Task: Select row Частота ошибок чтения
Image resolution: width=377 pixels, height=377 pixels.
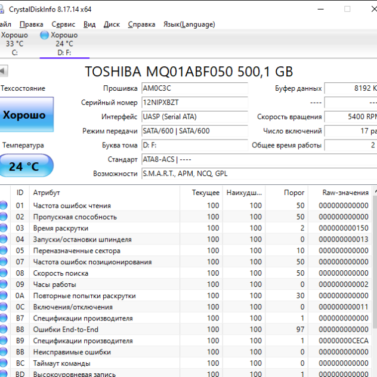Action: tap(186, 206)
